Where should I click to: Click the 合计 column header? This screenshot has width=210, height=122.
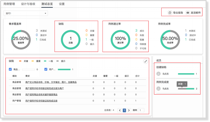[x=138, y=76]
